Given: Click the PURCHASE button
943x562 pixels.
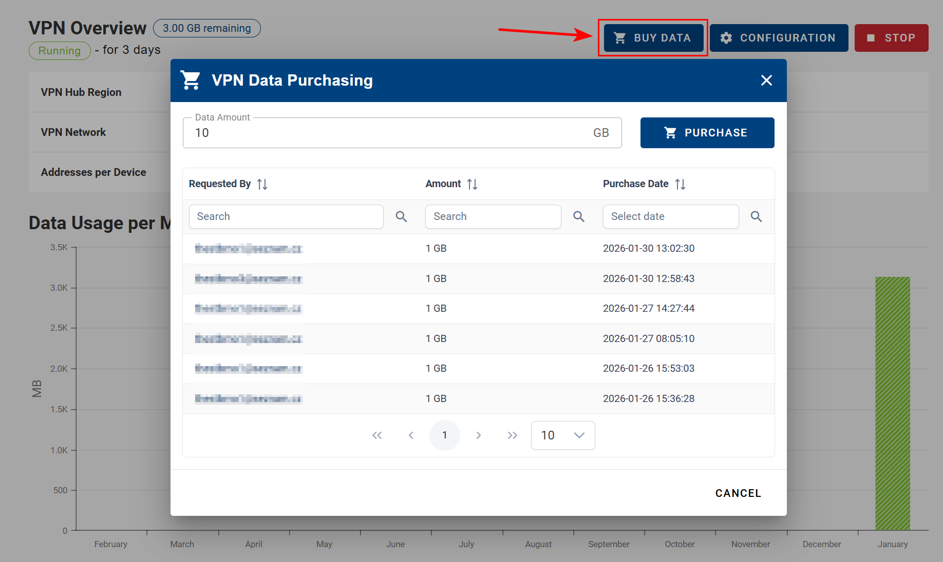Looking at the screenshot, I should click(707, 132).
